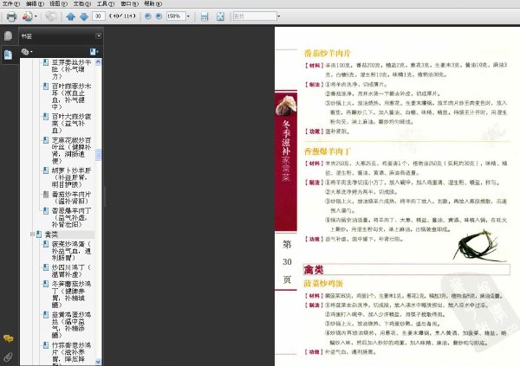Click the scrolling page fit-width icon
520x366 pixels.
click(205, 16)
